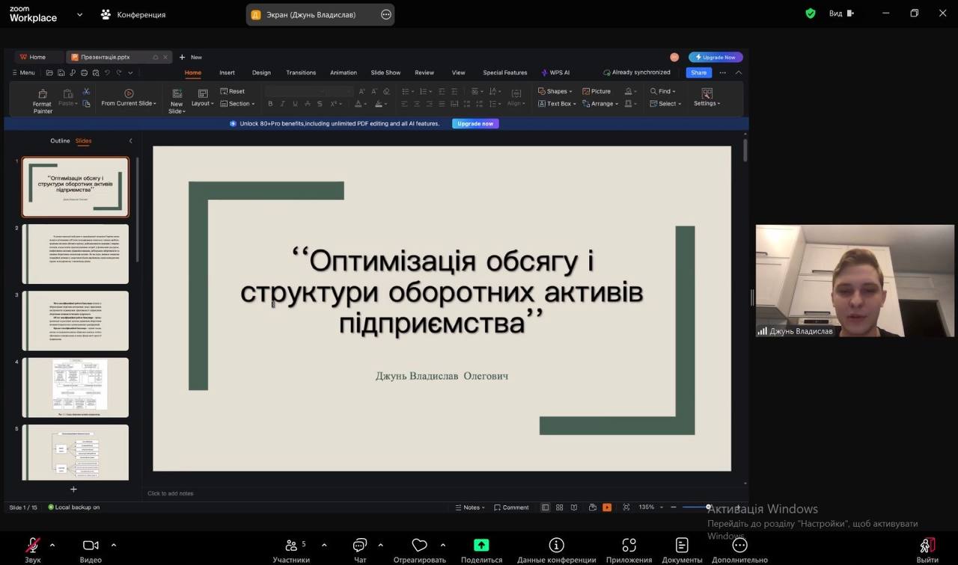Unmute microphone using the Звук icon
958x565 pixels.
click(x=32, y=546)
